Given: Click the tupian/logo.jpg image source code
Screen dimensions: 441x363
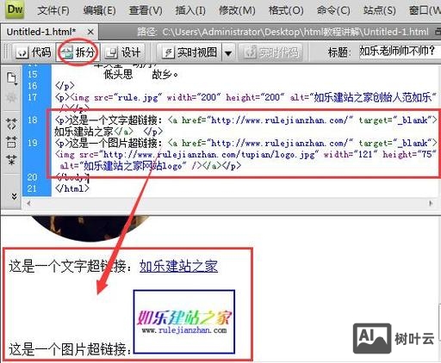Looking at the screenshot, I should pos(211,154).
